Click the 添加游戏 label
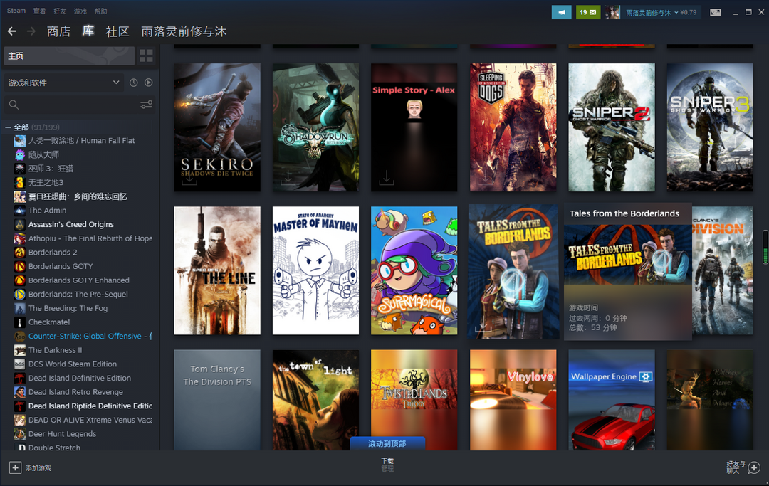 38,468
